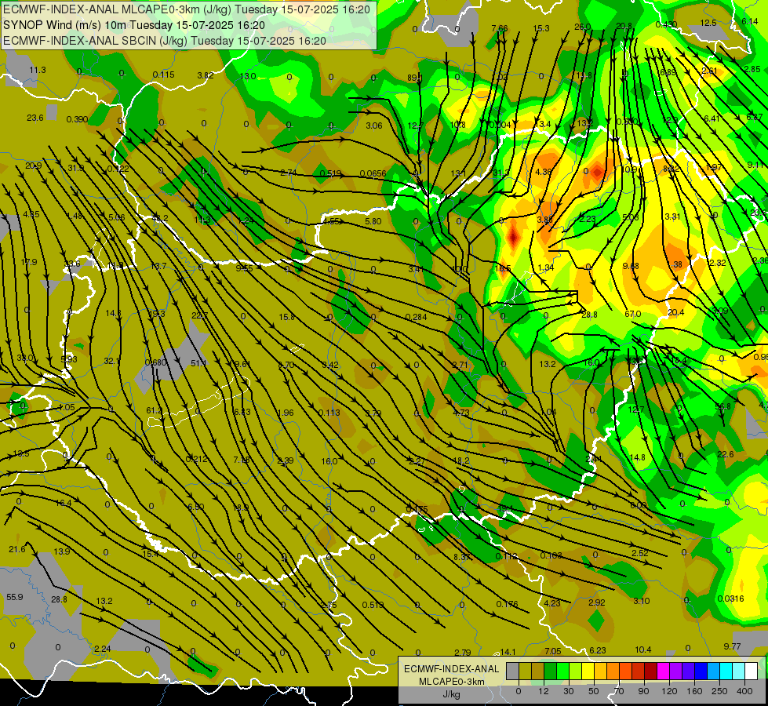Screen dimensions: 768x706
Task: Click the maroon dark red legend swatch
Action: point(651,671)
